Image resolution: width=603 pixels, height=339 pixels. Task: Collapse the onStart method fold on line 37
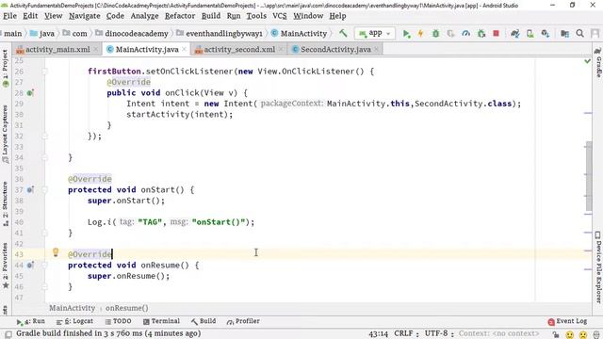[44, 190]
